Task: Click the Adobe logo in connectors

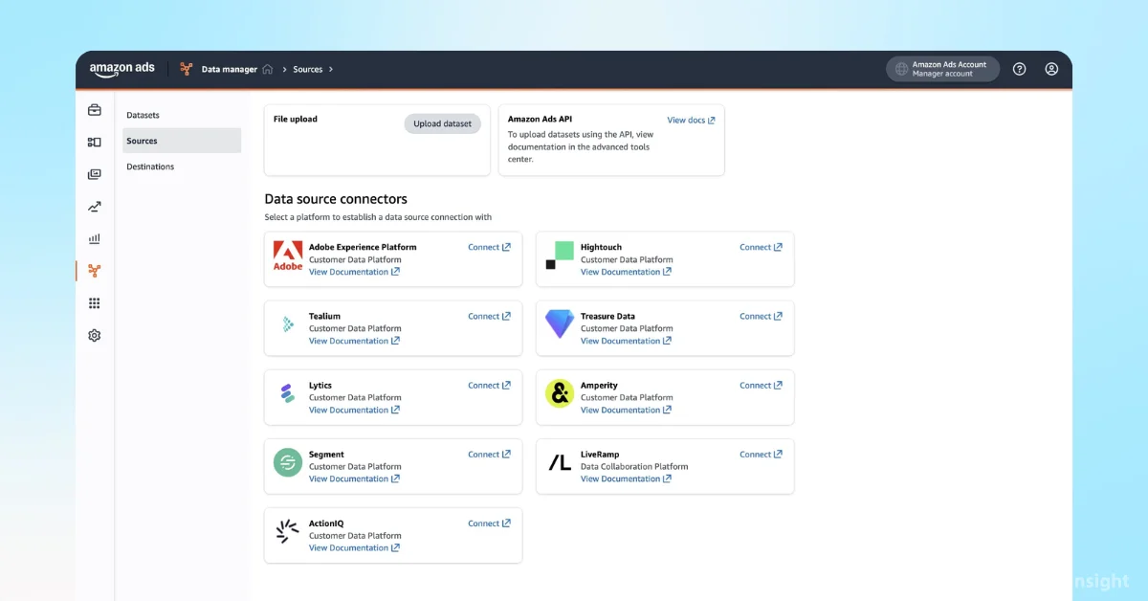Action: pos(288,256)
